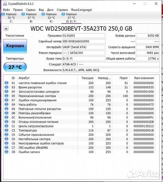Click raw value 000000130212

[x=144, y=126]
